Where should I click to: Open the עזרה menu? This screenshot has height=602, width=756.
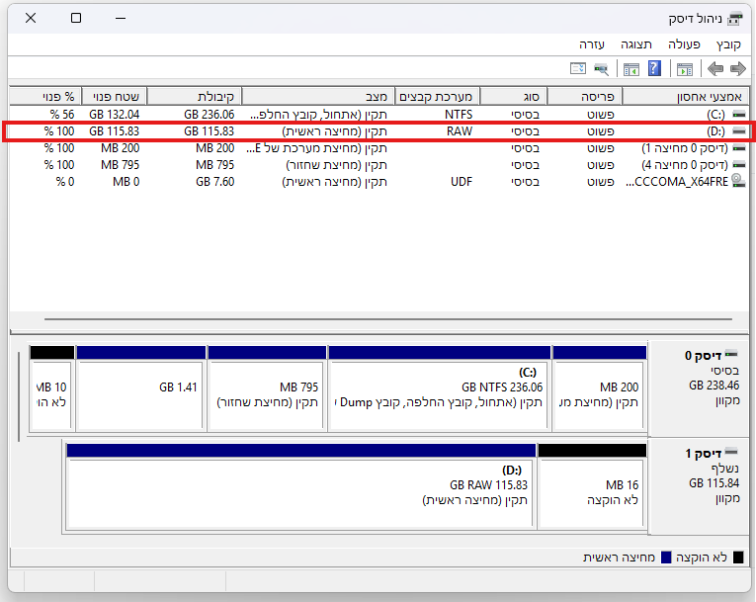pyautogui.click(x=592, y=44)
